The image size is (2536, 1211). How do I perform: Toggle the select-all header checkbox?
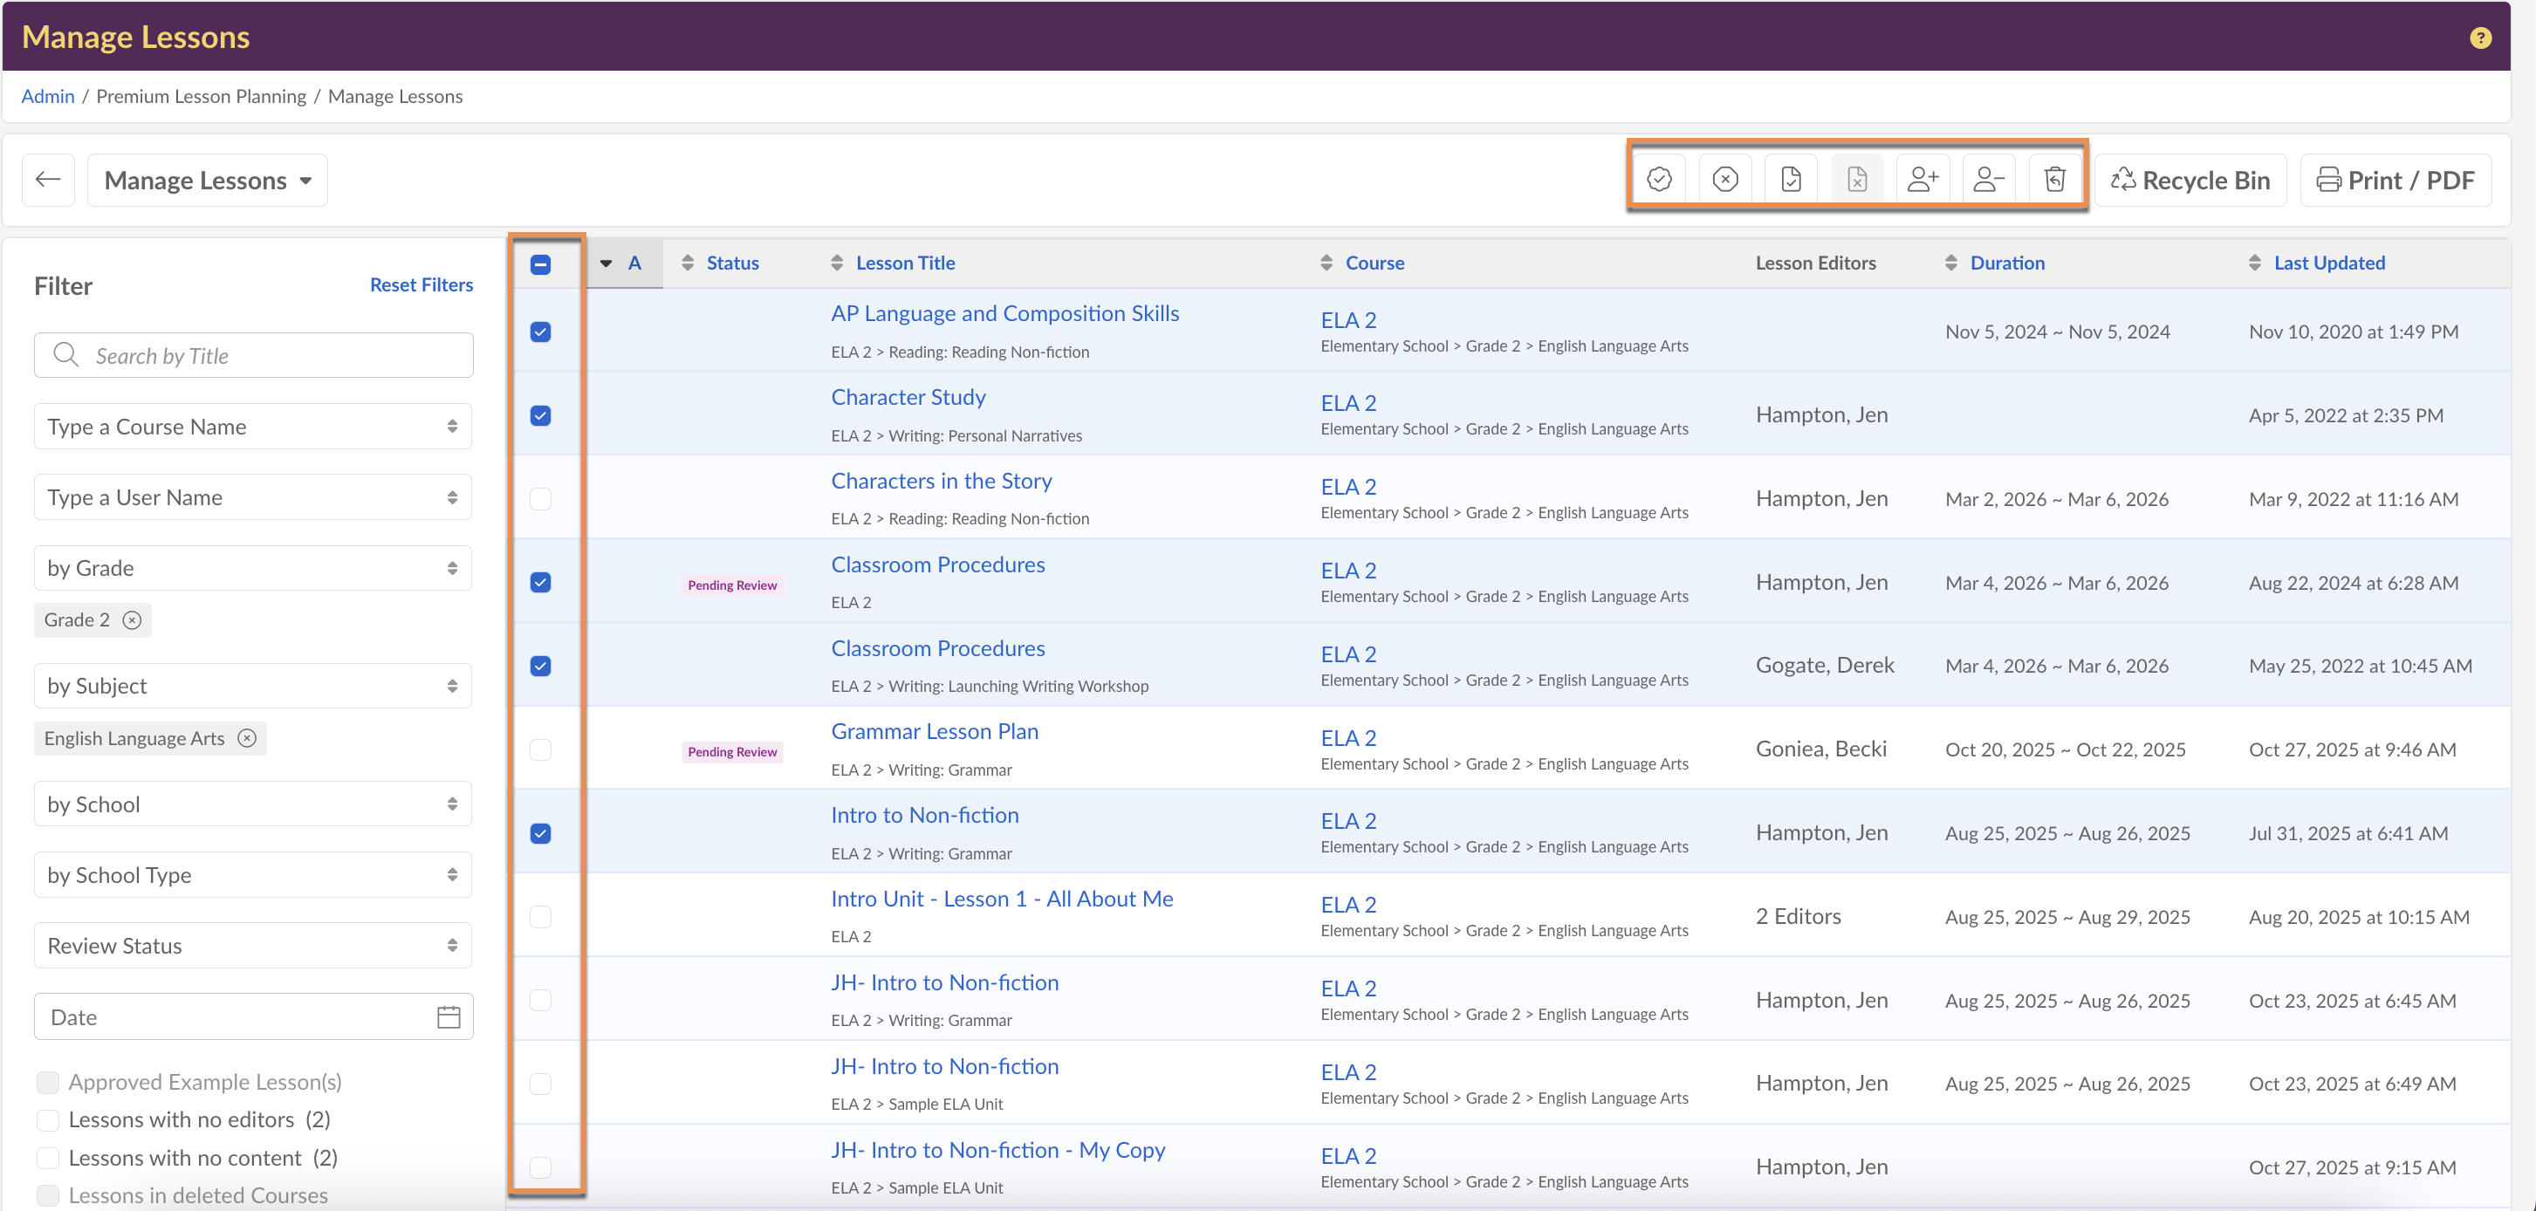[540, 263]
